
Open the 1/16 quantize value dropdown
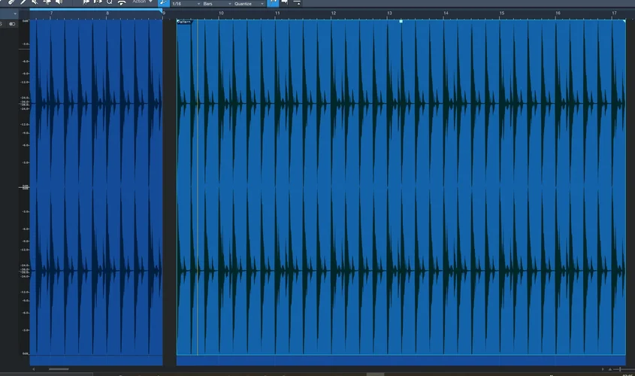183,4
